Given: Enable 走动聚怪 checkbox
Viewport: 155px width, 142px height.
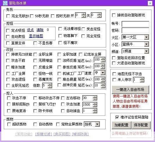Looking at the screenshot, I should point(8,37).
